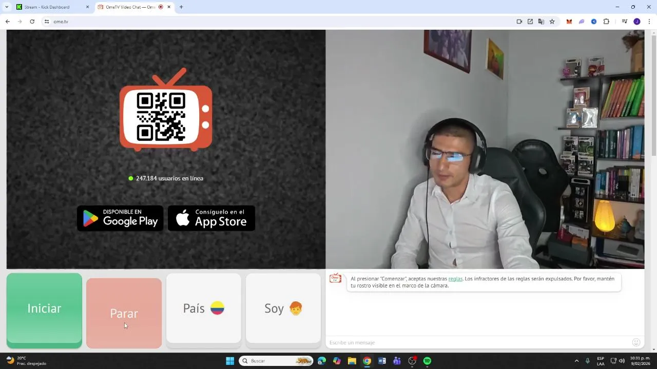Open the media controls icon
This screenshot has height=369, width=657.
[625, 22]
